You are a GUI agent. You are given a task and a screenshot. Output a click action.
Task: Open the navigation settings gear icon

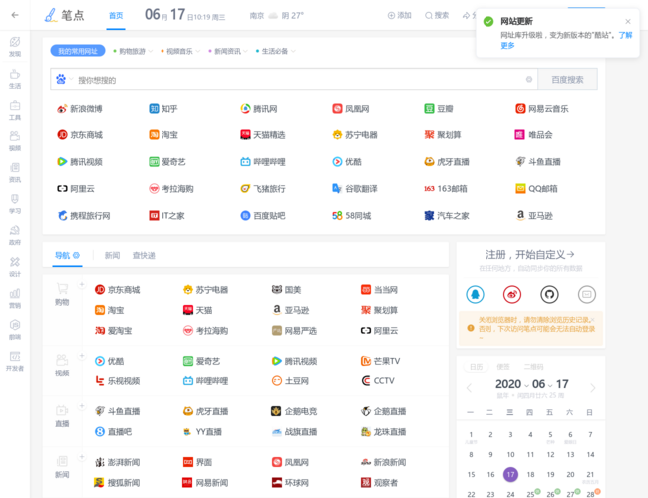(76, 255)
